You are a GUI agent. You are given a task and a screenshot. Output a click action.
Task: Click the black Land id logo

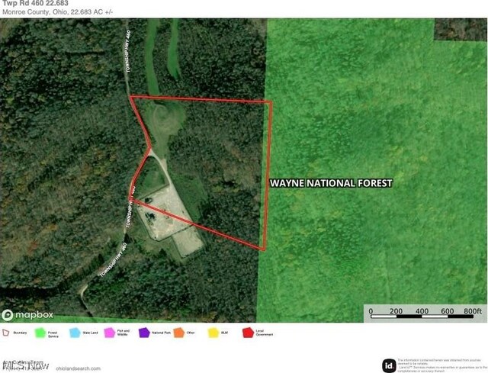[x=389, y=365]
